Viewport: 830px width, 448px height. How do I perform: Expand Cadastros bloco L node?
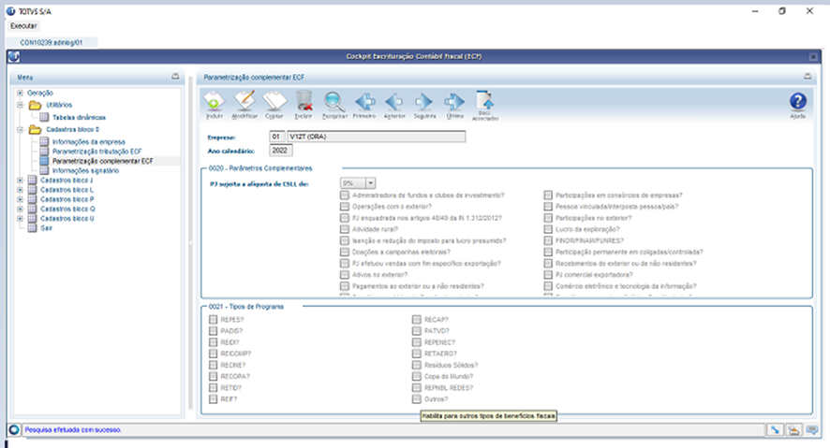[x=20, y=190]
